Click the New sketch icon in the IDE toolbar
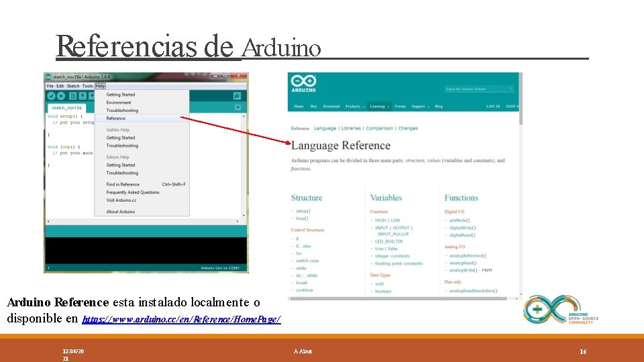Screen dimensions: 644x362 tap(72, 96)
